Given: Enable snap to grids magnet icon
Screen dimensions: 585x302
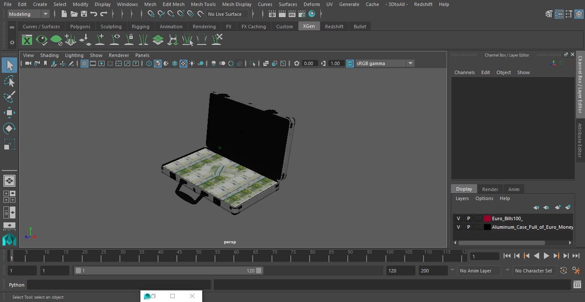Looking at the screenshot, I should tap(151, 14).
